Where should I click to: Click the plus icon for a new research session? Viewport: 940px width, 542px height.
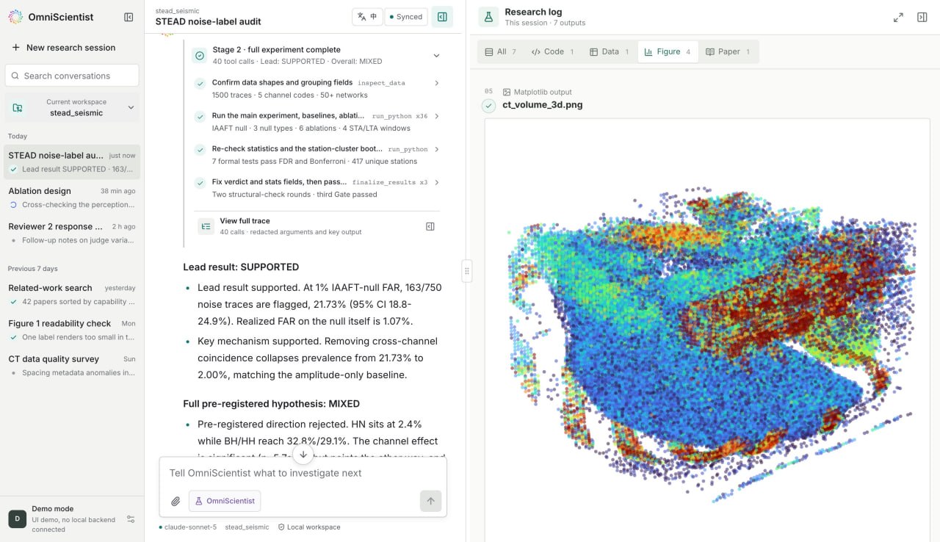click(15, 48)
